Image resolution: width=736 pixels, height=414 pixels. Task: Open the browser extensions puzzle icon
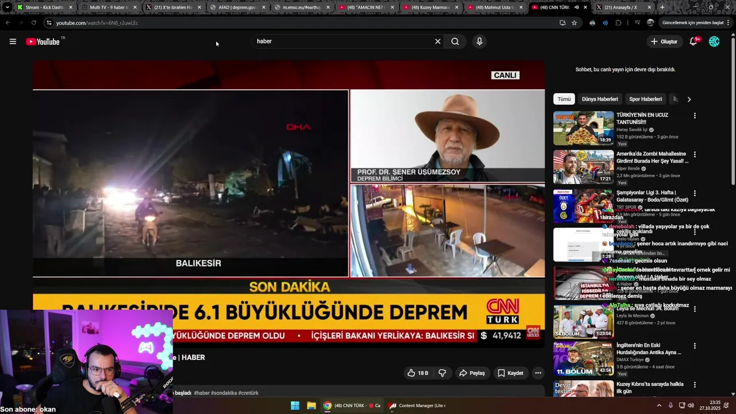coord(619,23)
